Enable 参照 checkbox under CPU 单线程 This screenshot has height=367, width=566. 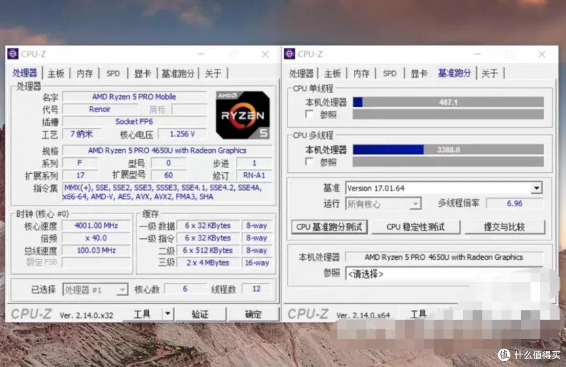pos(309,114)
